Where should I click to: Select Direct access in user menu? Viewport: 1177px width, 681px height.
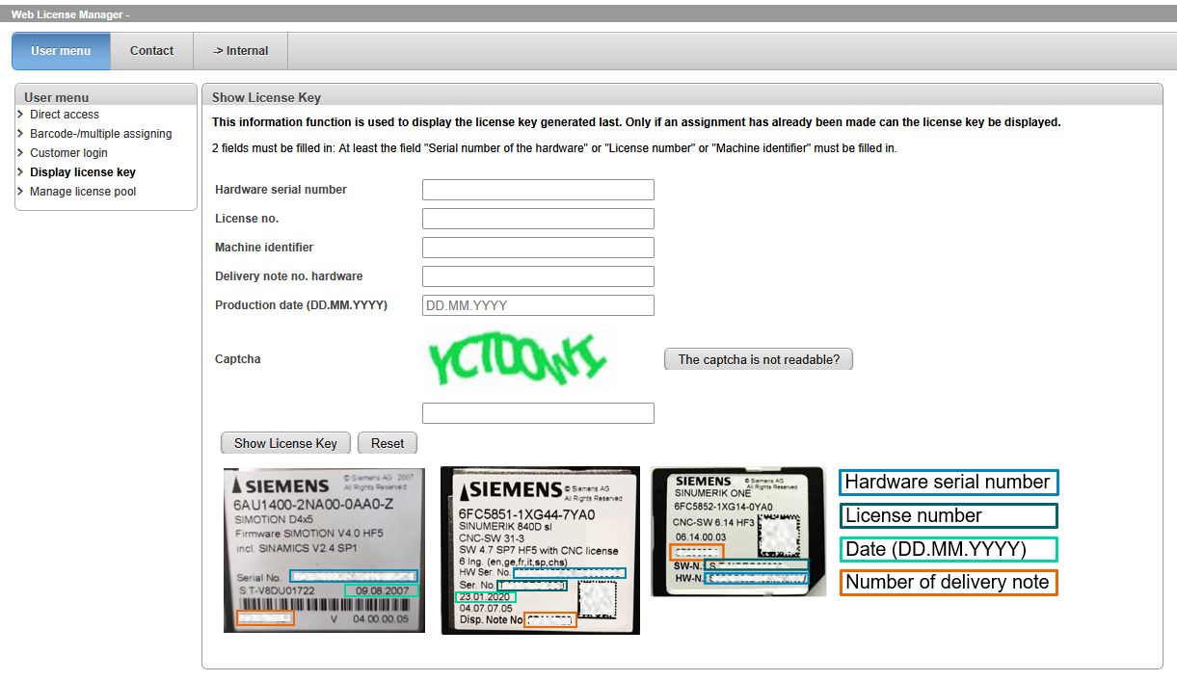pyautogui.click(x=65, y=115)
